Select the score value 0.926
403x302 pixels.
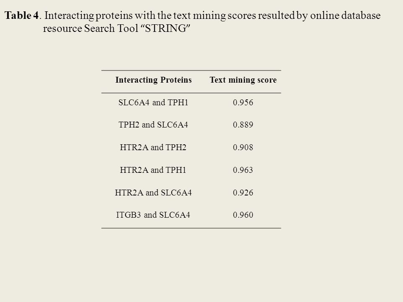pos(243,193)
